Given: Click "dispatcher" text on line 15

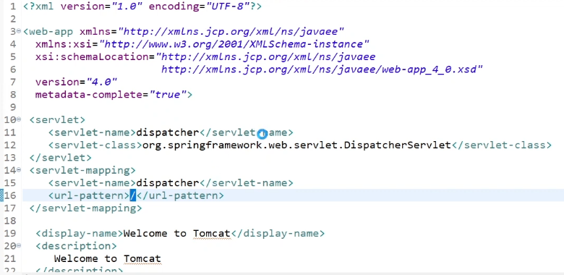Looking at the screenshot, I should (168, 183).
